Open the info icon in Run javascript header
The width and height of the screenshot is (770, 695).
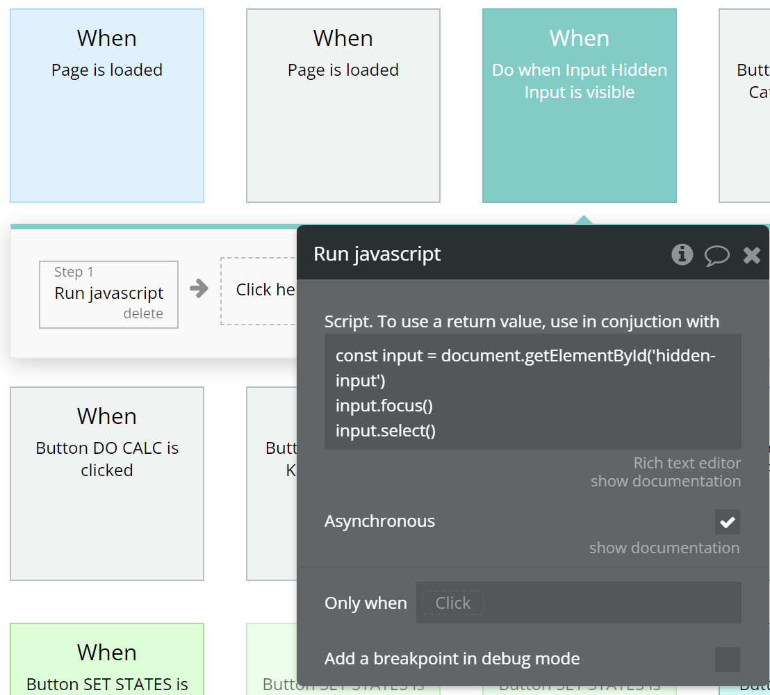[682, 255]
